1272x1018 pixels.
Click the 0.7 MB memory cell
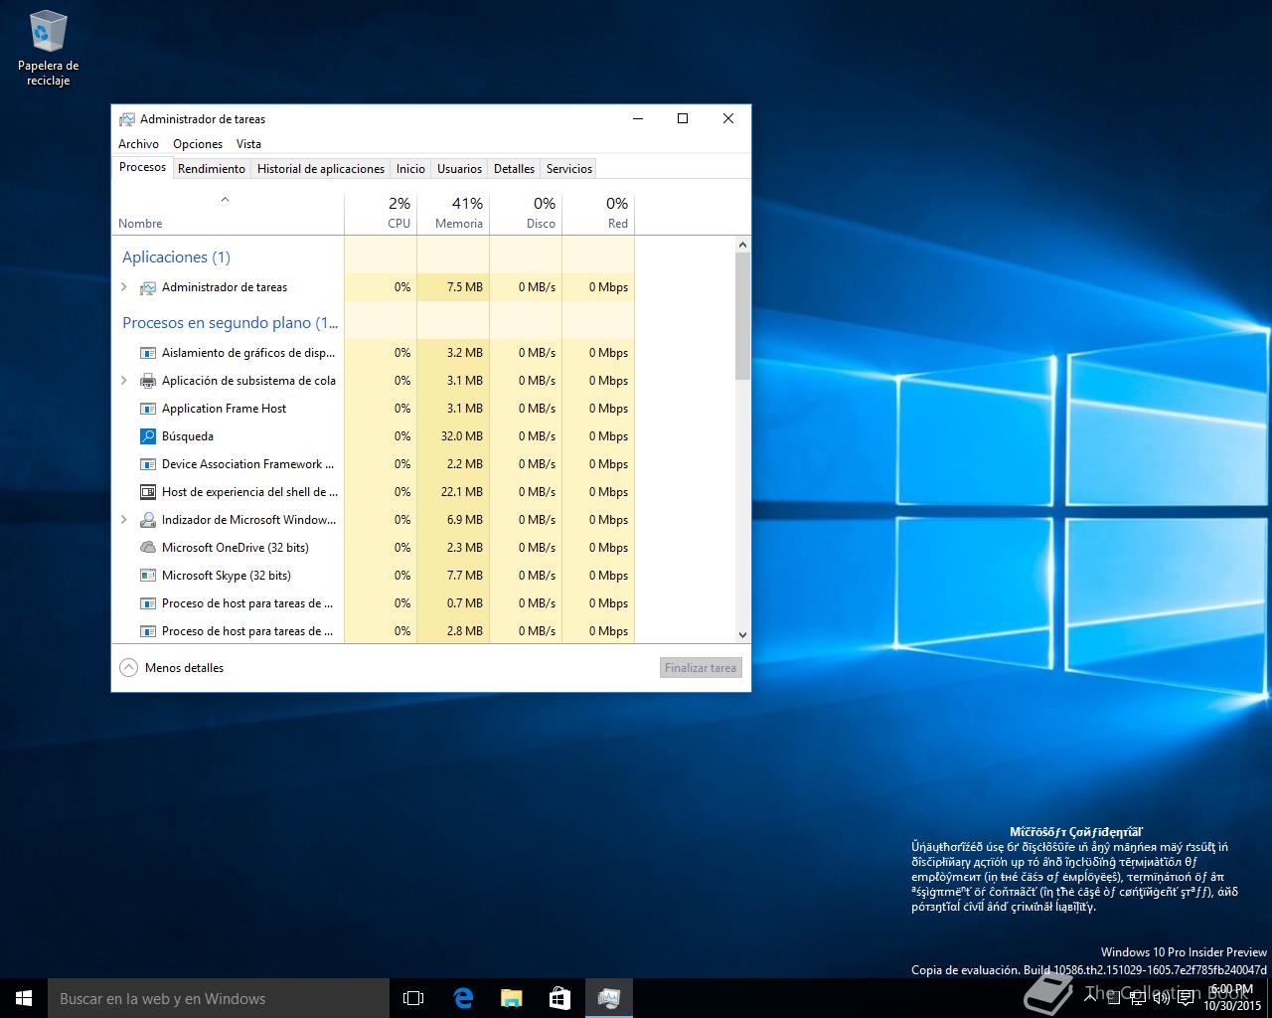click(453, 603)
